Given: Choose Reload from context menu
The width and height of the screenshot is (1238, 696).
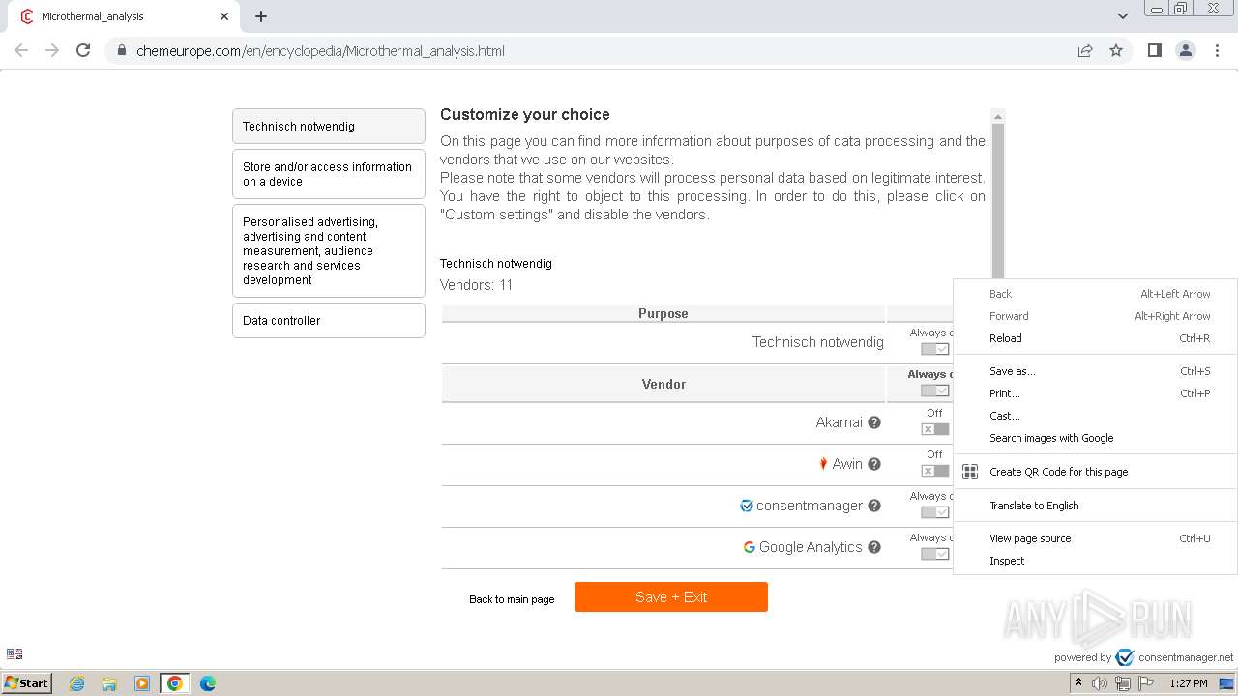Looking at the screenshot, I should click(x=1095, y=338).
